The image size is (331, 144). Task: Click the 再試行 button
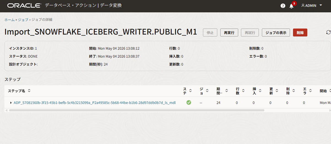[x=250, y=33]
